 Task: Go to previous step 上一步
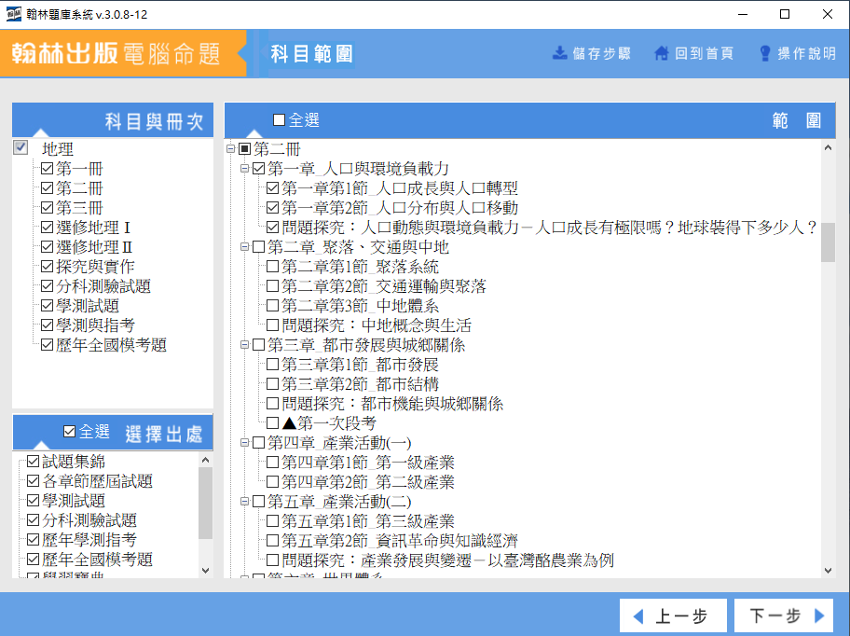673,615
